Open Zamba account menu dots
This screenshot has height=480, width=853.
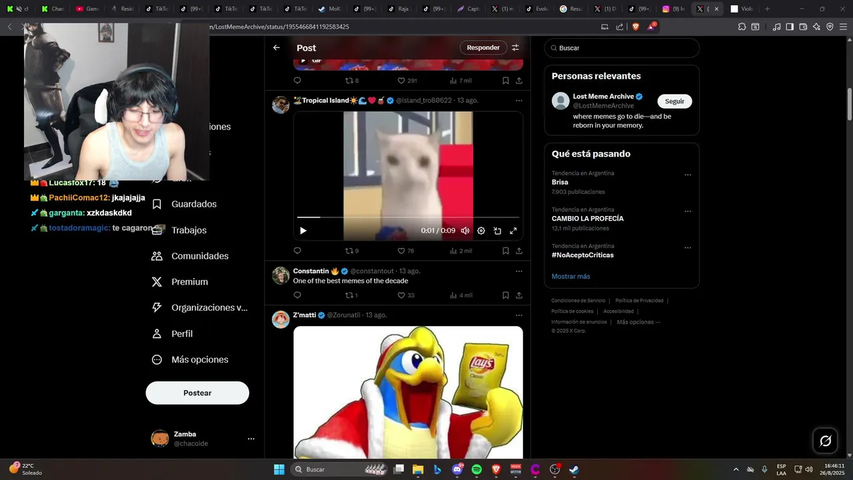[x=251, y=439]
